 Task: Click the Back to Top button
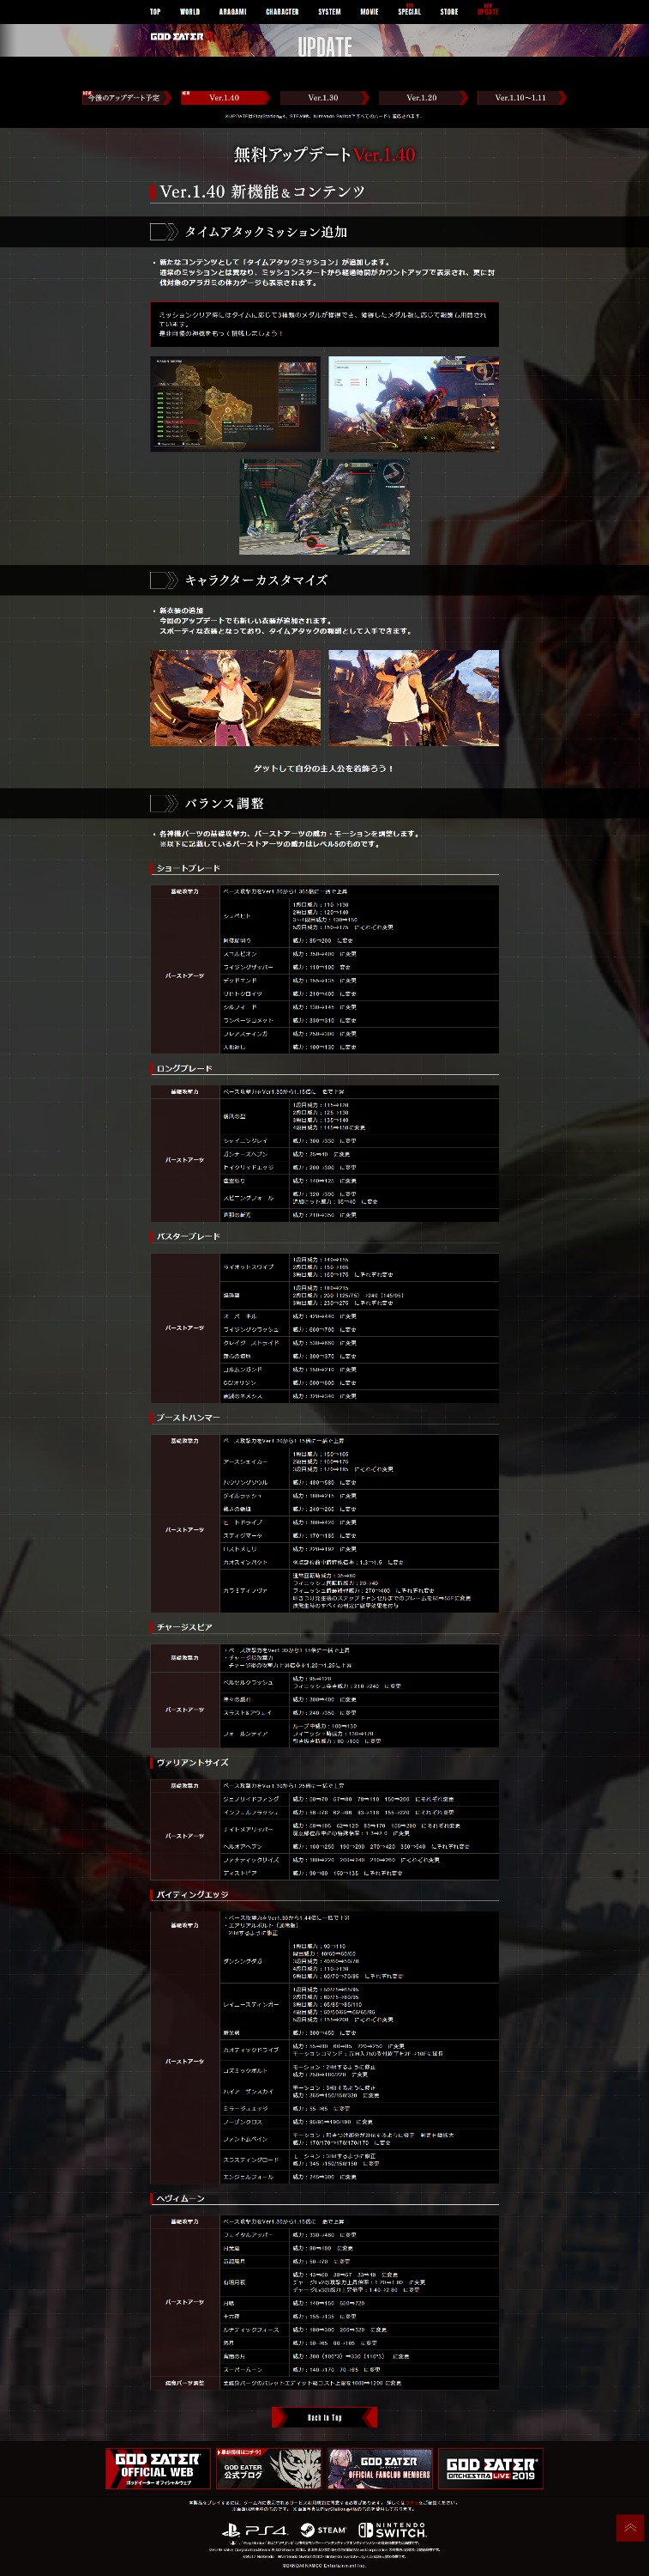324,2418
